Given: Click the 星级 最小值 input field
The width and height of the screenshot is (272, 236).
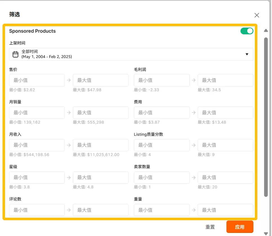Looking at the screenshot, I should click(x=37, y=177).
